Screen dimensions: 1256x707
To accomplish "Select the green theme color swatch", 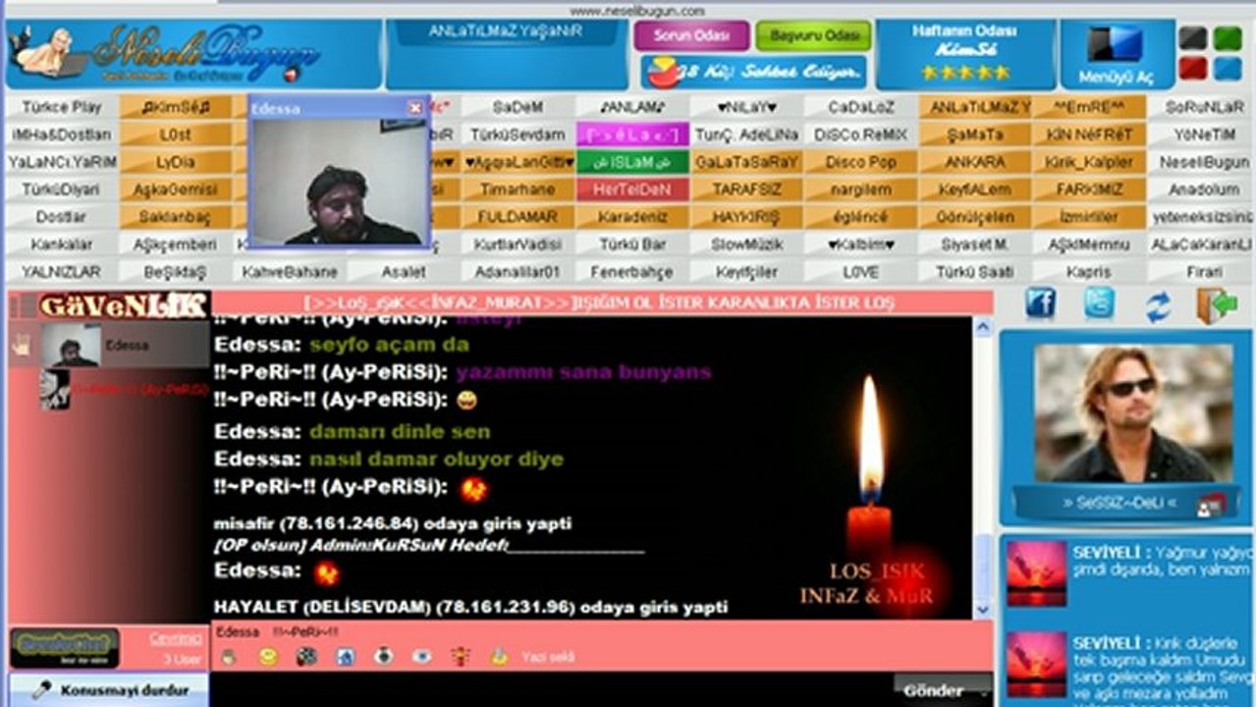I will [1228, 38].
